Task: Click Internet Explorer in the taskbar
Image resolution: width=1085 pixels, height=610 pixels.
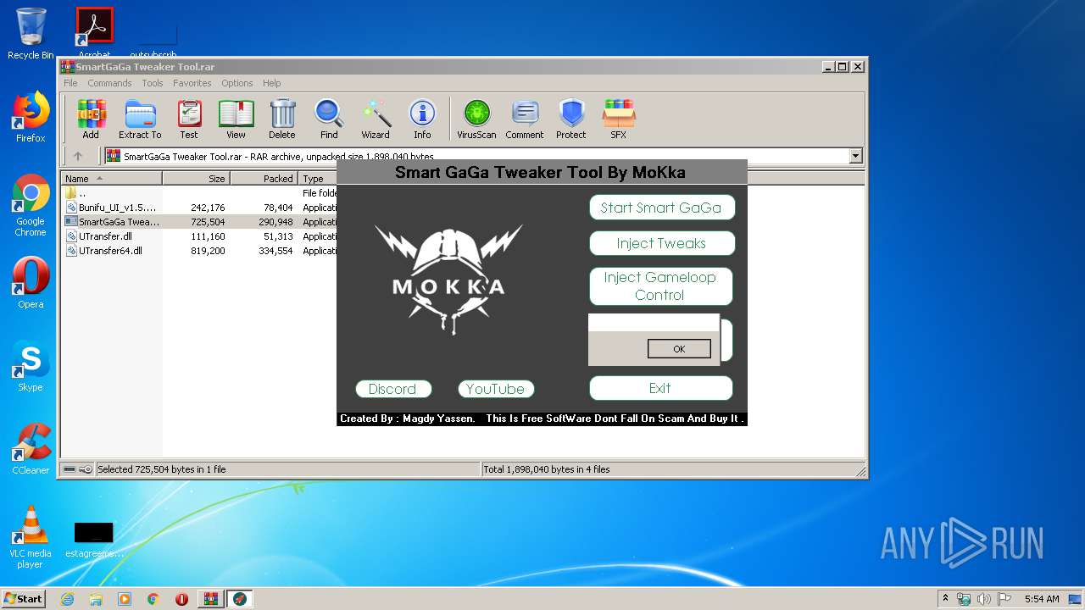Action: click(x=67, y=599)
